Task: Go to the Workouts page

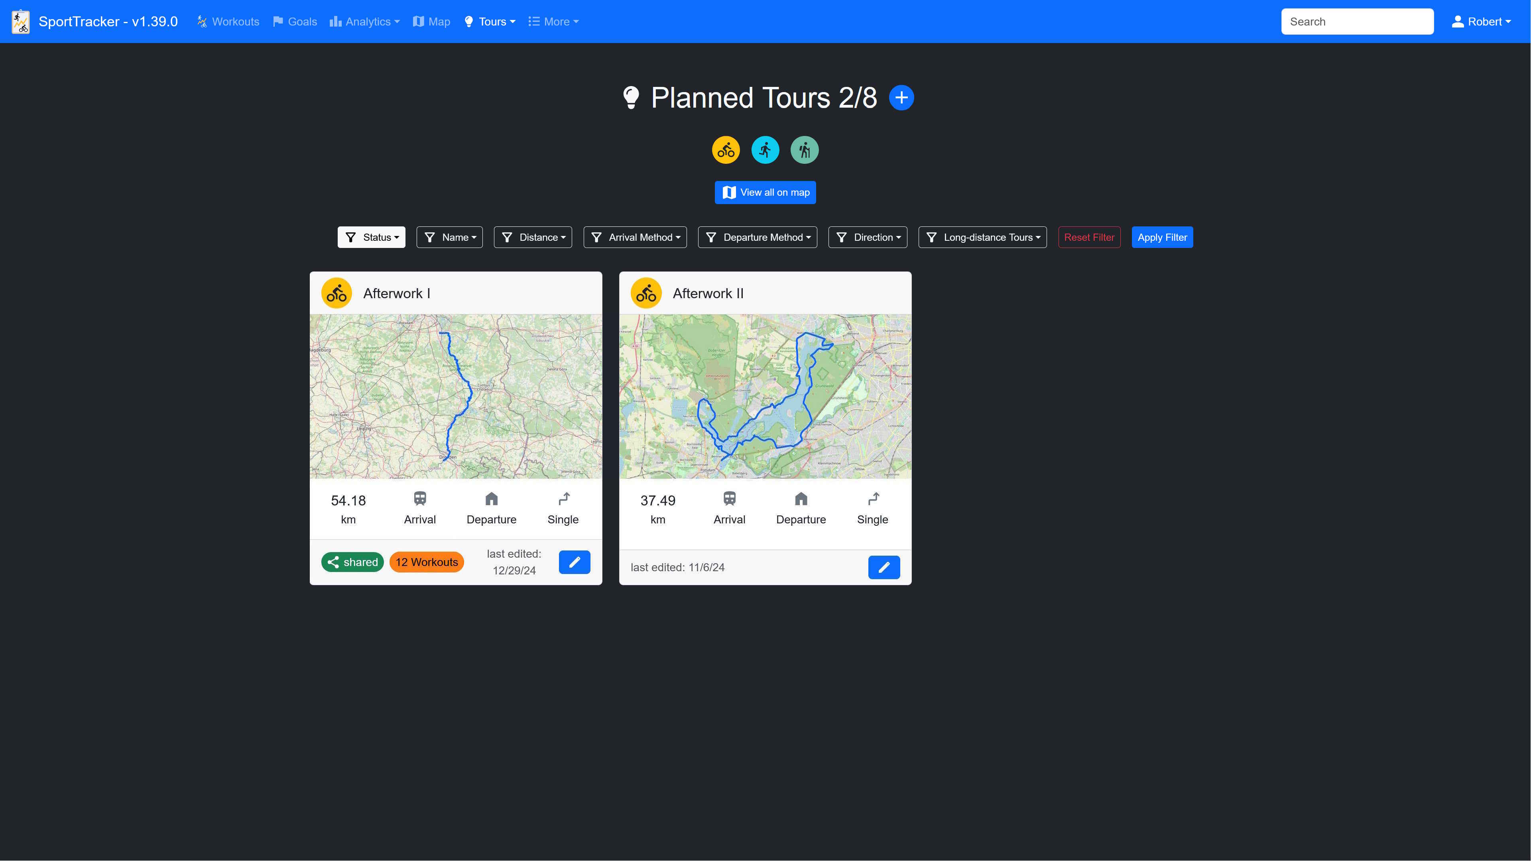Action: pyautogui.click(x=228, y=22)
